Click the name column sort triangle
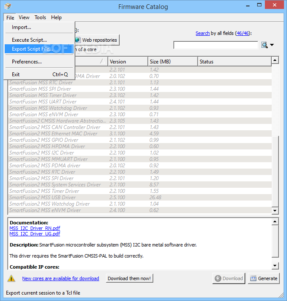The image size is (287, 301). click(103, 61)
